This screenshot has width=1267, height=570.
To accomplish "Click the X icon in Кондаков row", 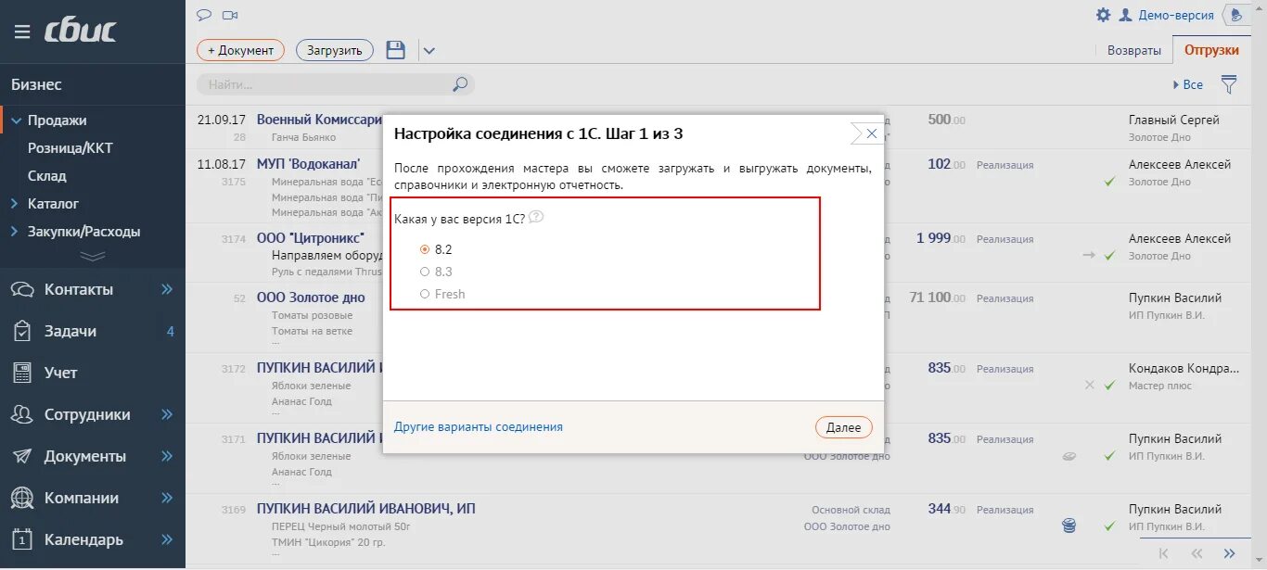I will (1089, 385).
